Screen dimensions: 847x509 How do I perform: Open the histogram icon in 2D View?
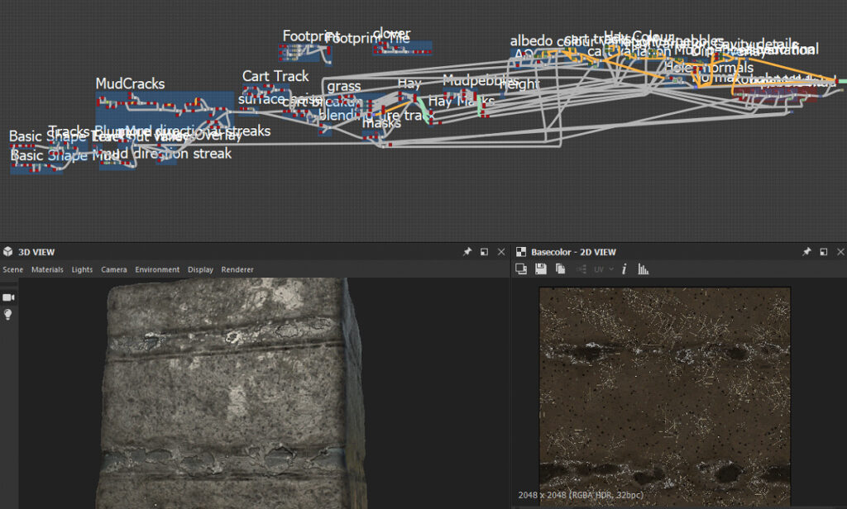[644, 269]
